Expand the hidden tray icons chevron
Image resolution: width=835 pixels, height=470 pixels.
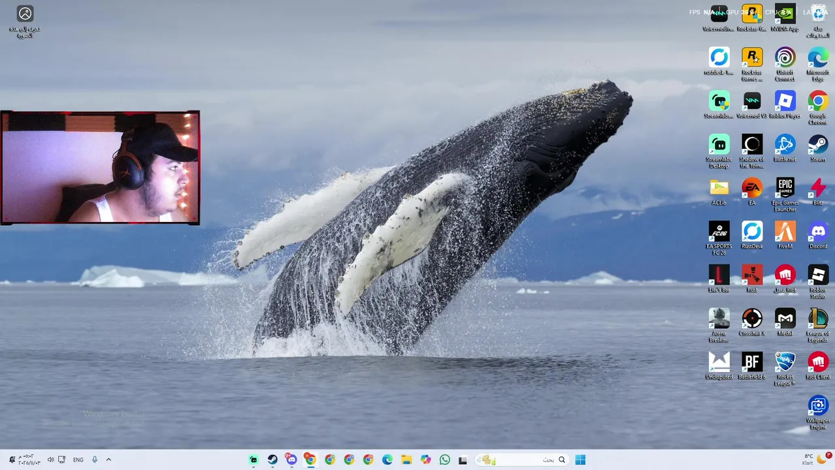click(x=108, y=460)
